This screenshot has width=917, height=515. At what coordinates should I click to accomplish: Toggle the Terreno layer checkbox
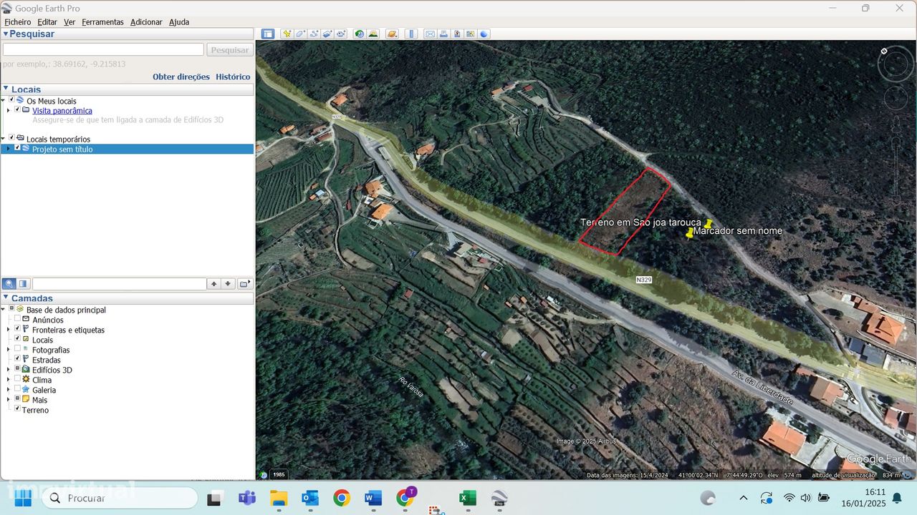point(18,408)
